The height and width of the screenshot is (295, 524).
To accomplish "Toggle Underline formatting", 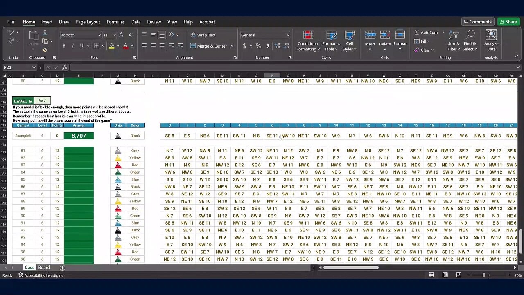I will click(x=82, y=46).
